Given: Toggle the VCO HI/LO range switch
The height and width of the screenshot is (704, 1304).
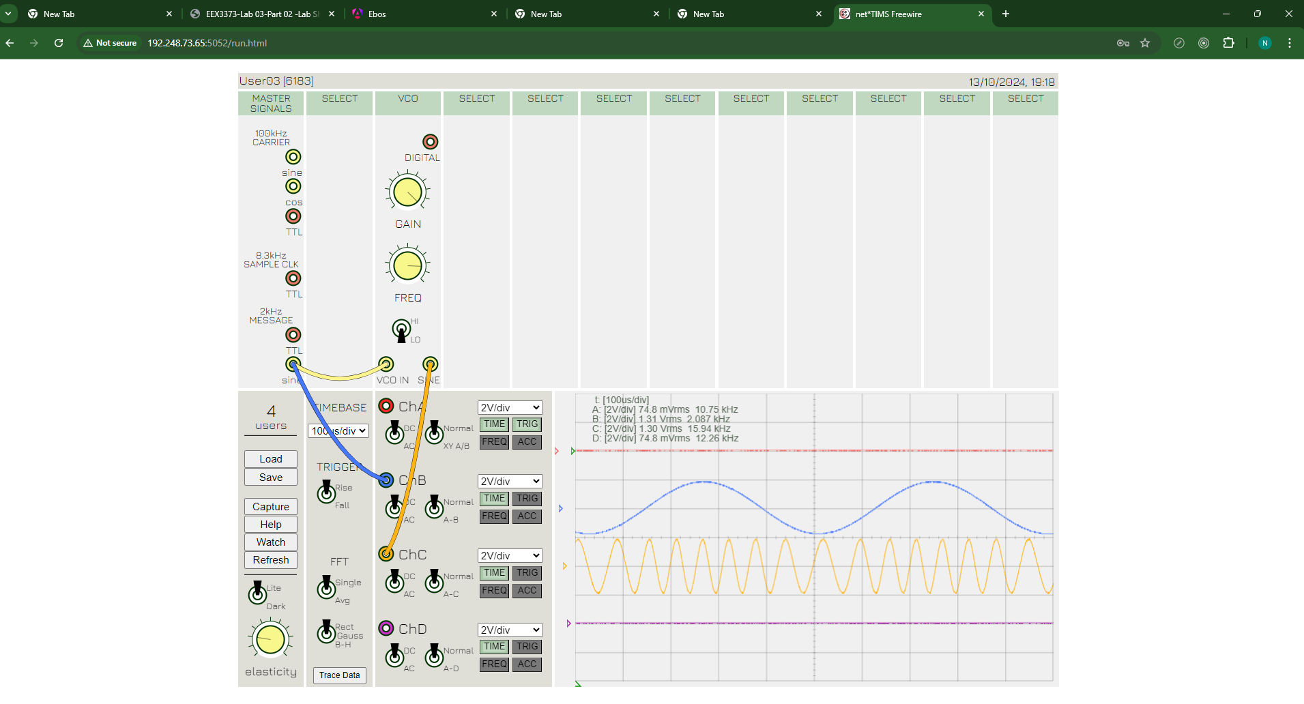Looking at the screenshot, I should click(x=401, y=330).
